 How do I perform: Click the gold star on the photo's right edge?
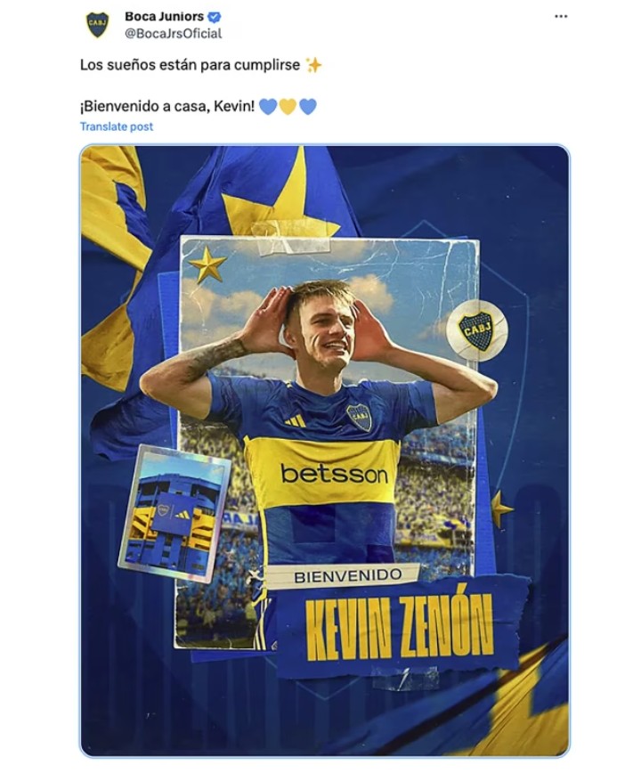pyautogui.click(x=500, y=508)
